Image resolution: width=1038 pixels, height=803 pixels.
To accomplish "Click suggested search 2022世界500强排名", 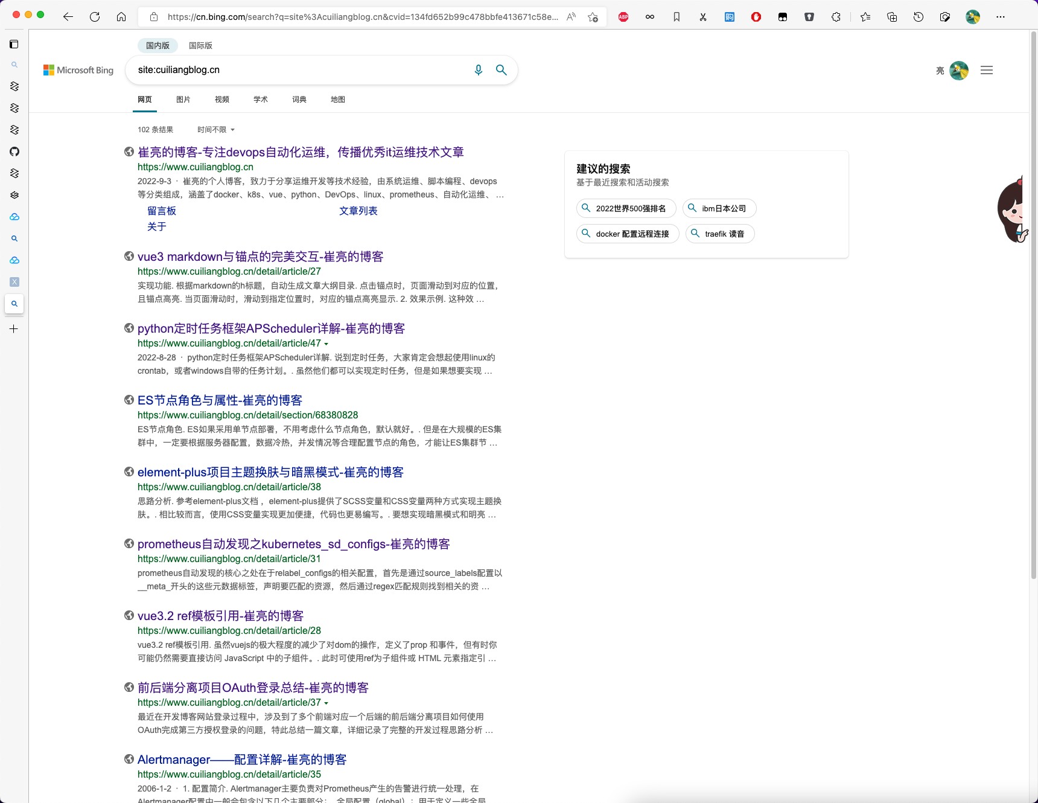I will tap(626, 208).
